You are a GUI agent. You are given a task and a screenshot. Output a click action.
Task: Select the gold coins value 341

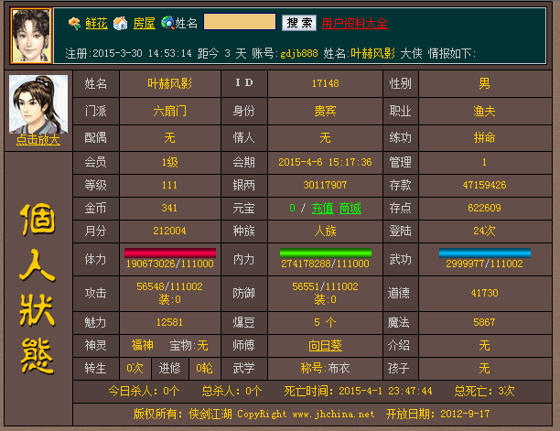tap(169, 209)
